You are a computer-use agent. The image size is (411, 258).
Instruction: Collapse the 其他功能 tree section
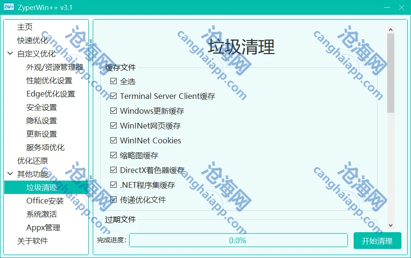[x=10, y=174]
